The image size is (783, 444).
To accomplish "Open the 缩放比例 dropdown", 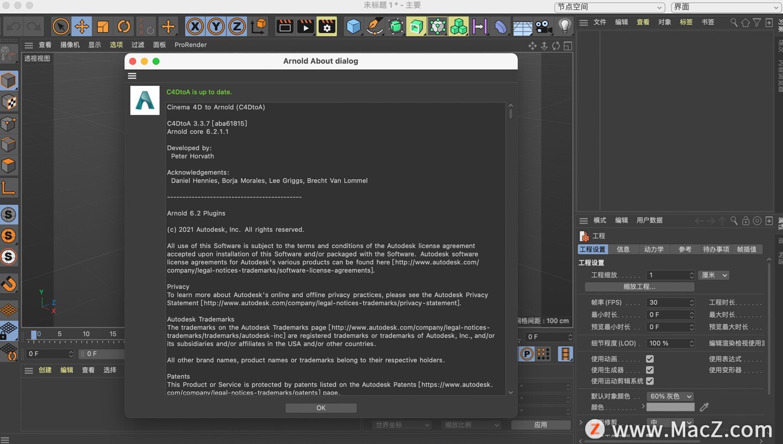I will tap(471, 425).
